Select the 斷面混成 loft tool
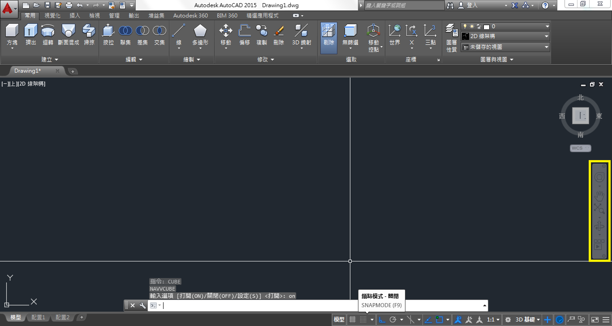Image resolution: width=612 pixels, height=326 pixels. 68,35
